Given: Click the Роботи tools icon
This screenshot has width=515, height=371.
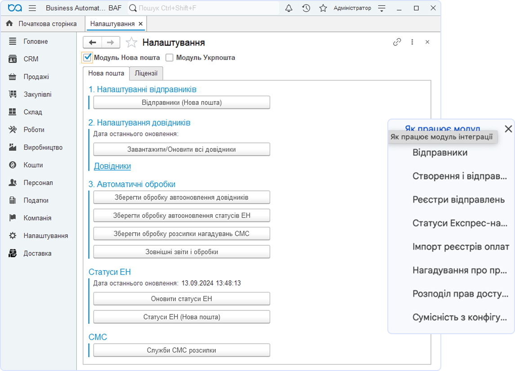Looking at the screenshot, I should 13,130.
